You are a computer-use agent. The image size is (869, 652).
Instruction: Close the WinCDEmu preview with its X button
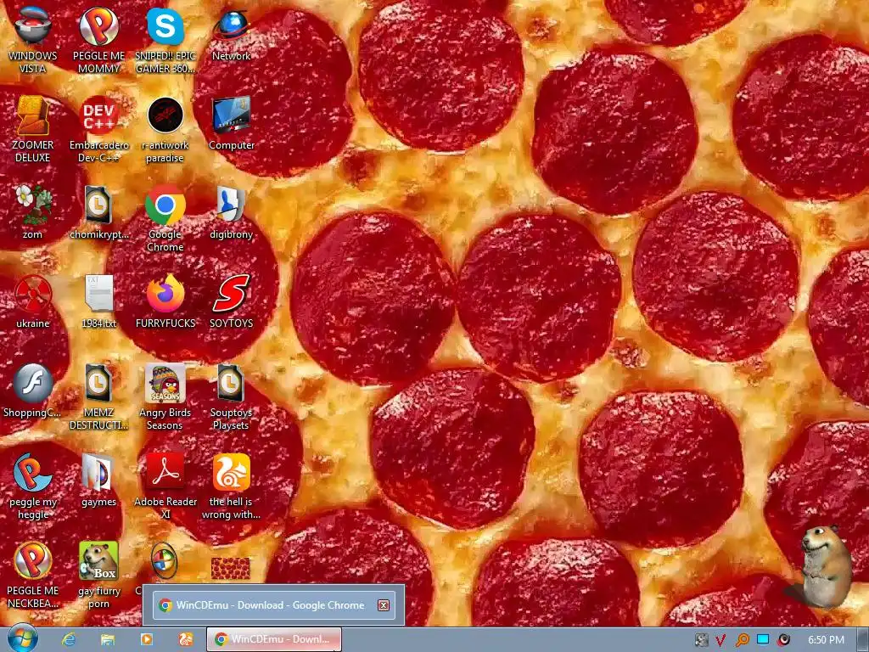(x=383, y=604)
